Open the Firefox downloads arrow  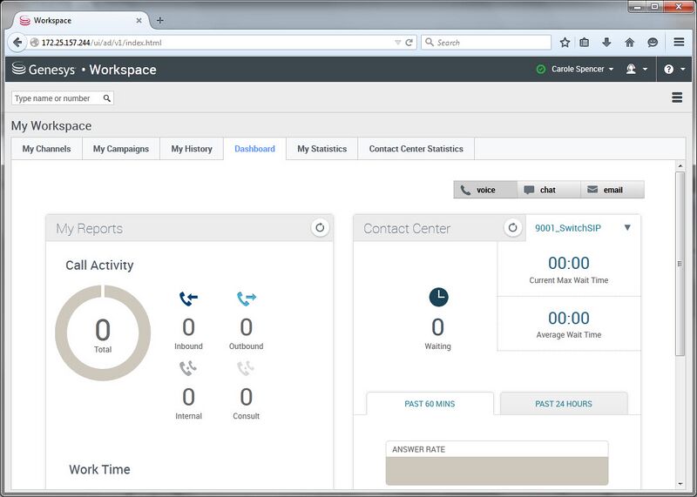click(606, 42)
